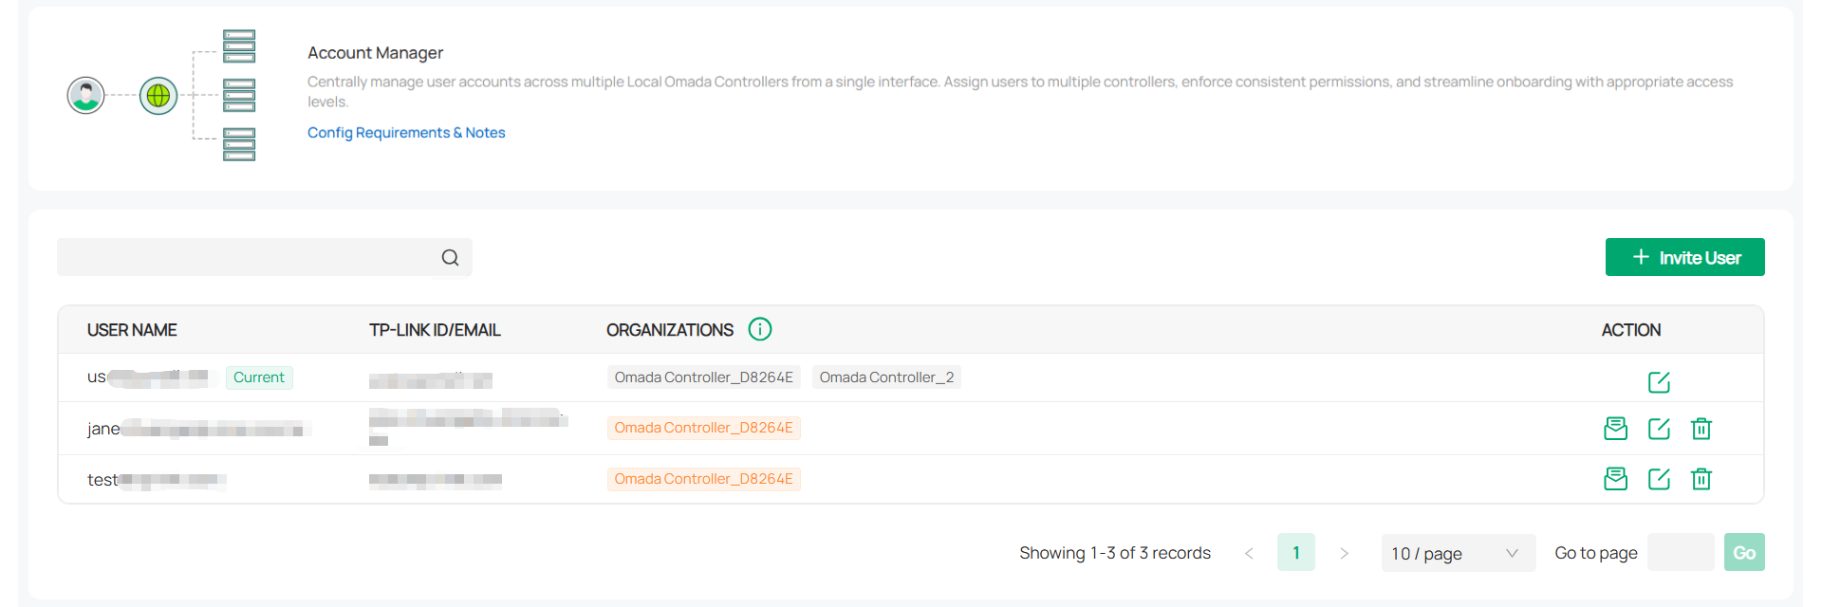The height and width of the screenshot is (607, 1822).
Task: Click the Invite User button
Action: click(1684, 258)
